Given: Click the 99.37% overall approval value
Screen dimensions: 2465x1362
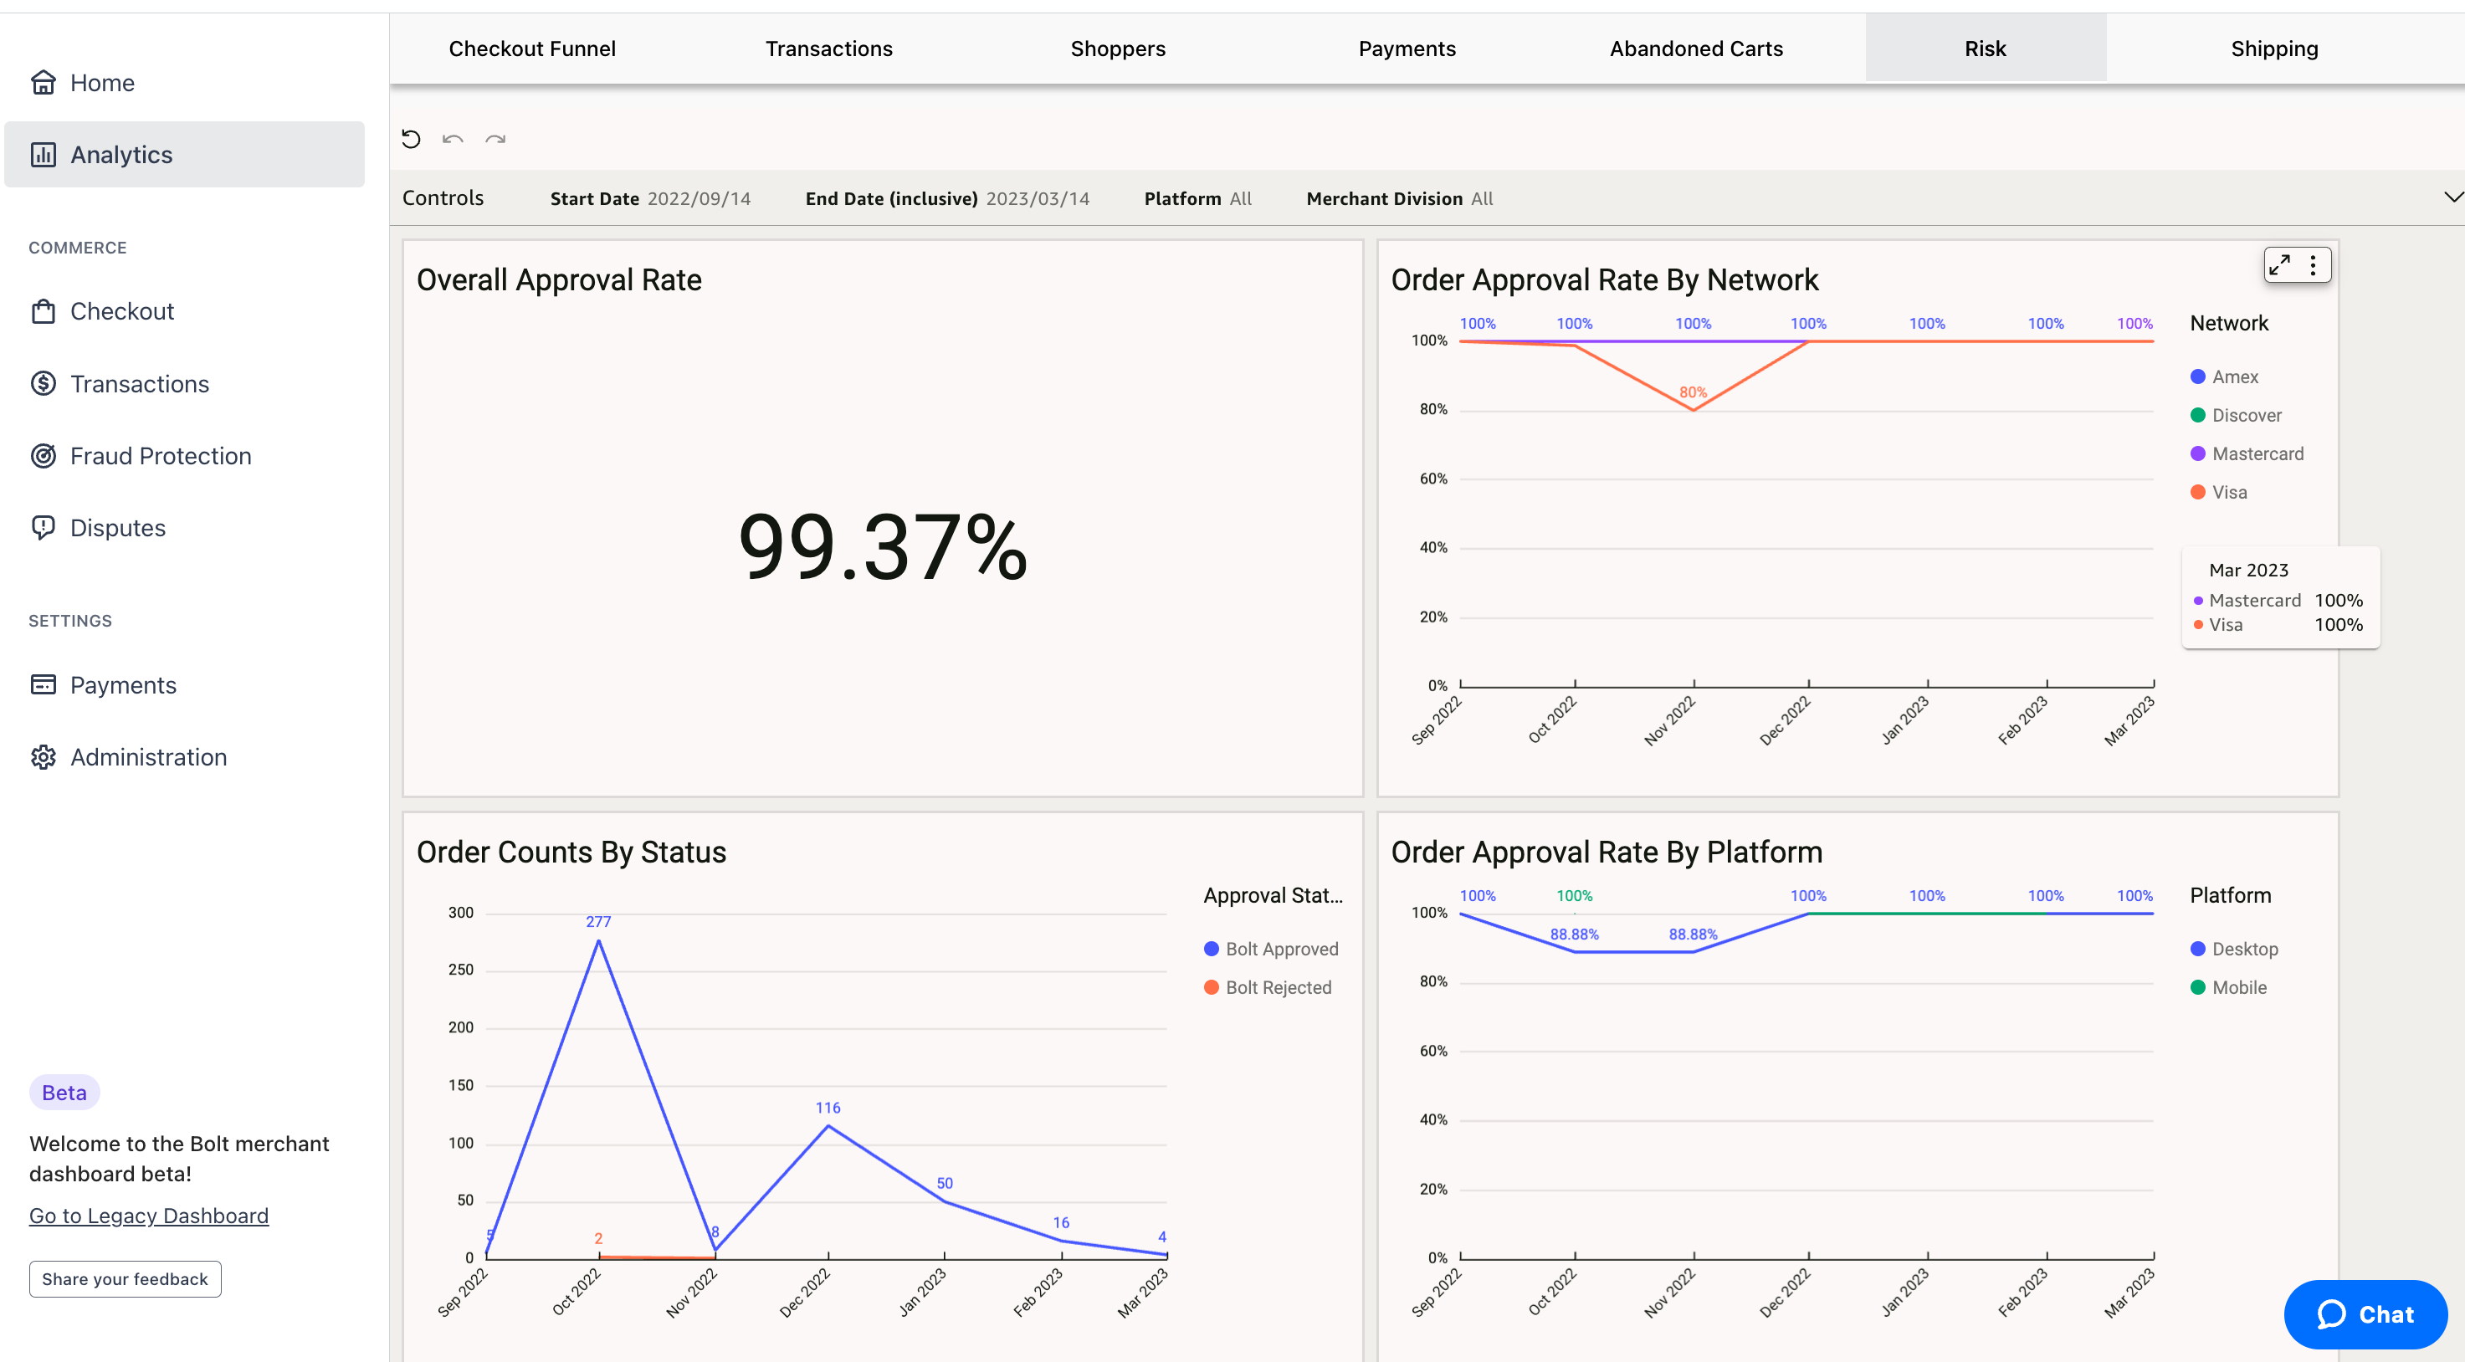Looking at the screenshot, I should pyautogui.click(x=882, y=546).
